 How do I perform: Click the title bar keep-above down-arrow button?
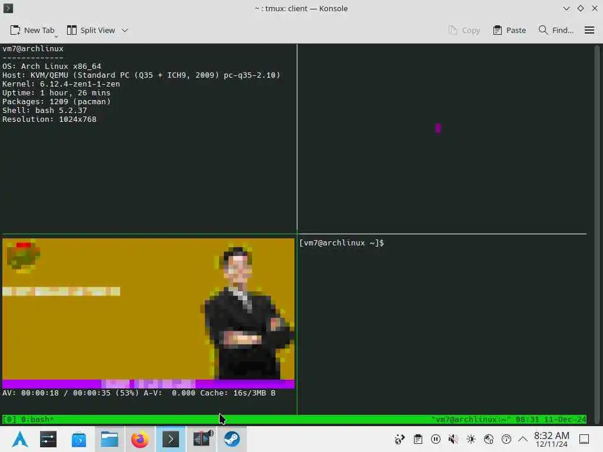[566, 8]
